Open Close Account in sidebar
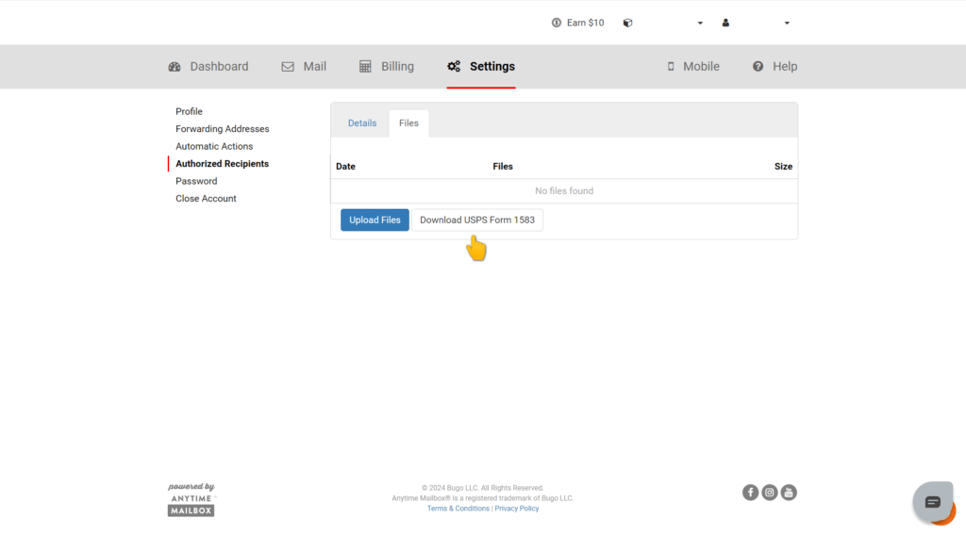This screenshot has width=966, height=535. pyautogui.click(x=206, y=199)
